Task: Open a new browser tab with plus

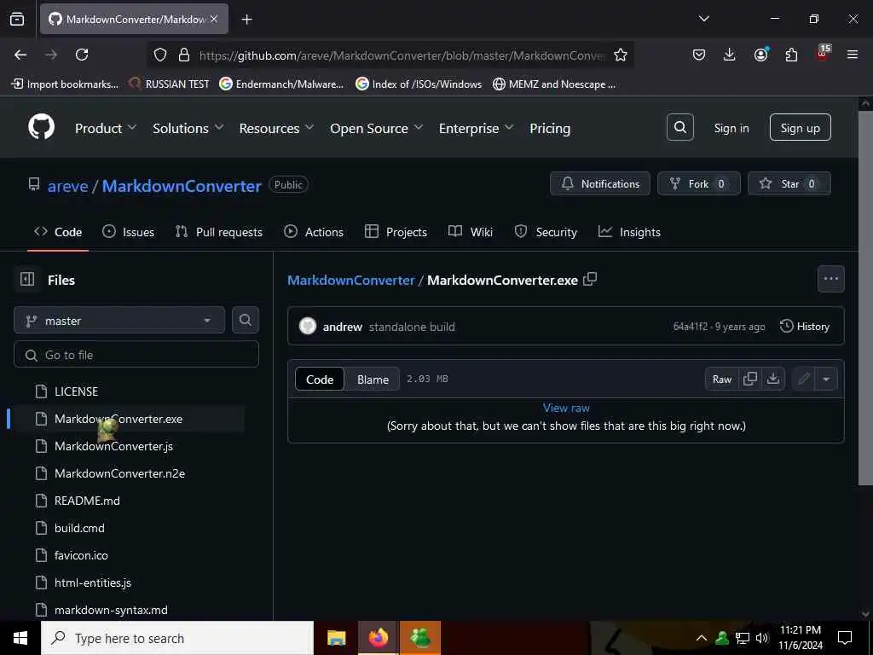Action: (246, 20)
